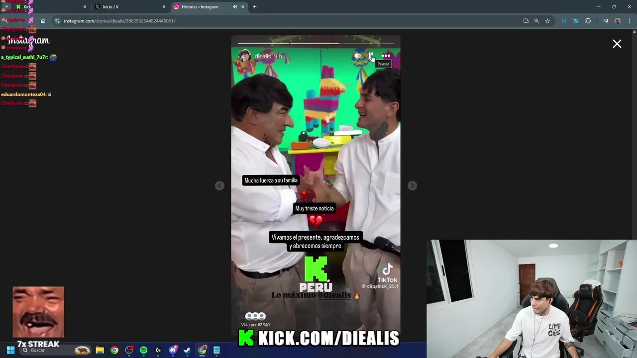Click the dieallis username in story header
This screenshot has height=358, width=637.
(x=262, y=56)
